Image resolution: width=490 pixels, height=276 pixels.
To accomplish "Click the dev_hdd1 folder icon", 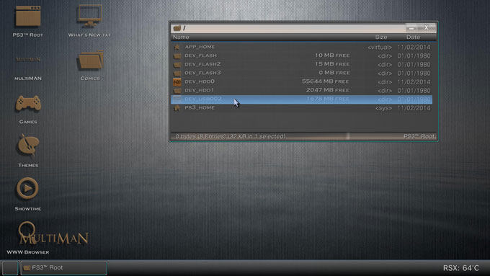I will point(177,91).
